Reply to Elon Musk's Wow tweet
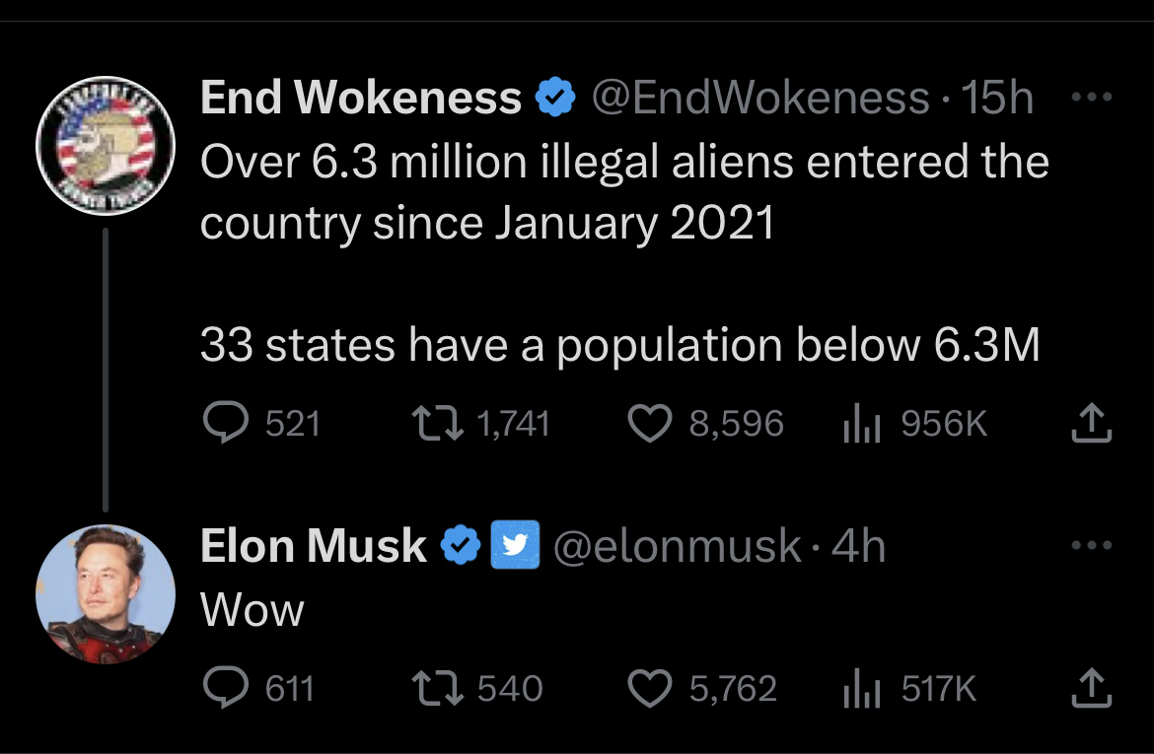The height and width of the screenshot is (754, 1154). (x=224, y=688)
